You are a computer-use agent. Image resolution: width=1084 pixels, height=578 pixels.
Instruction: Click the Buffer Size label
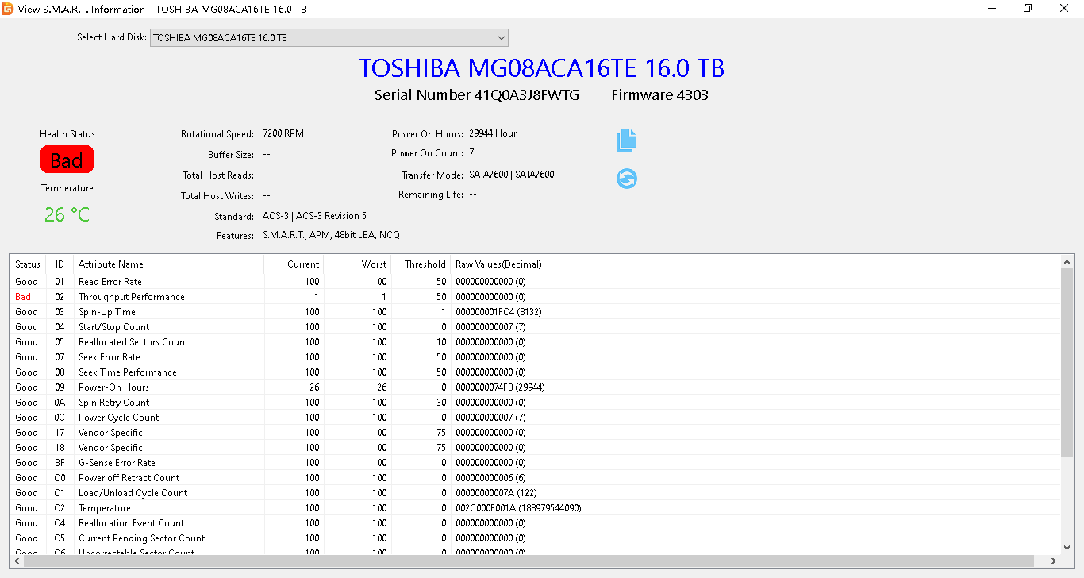[231, 155]
